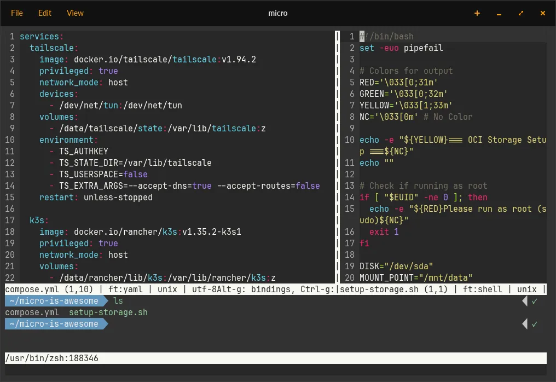Click 'MOUNT_POINT="/mnt/data"' line
This screenshot has height=382, width=556.
(x=416, y=277)
